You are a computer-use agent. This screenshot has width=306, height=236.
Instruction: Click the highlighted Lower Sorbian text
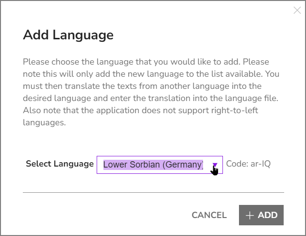pyautogui.click(x=153, y=165)
